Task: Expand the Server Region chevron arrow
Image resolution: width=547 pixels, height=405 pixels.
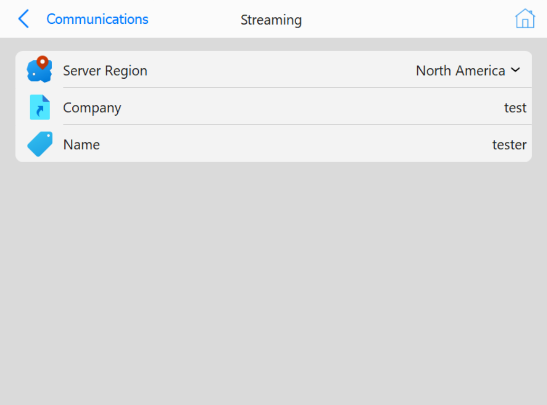Action: coord(515,70)
